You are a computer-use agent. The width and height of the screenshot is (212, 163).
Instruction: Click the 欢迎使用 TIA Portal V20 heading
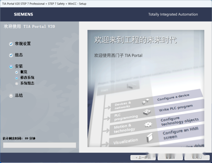[29, 26]
